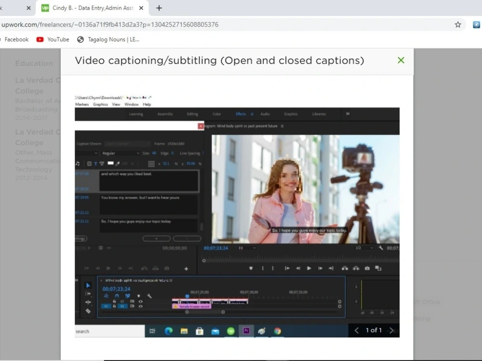Image resolution: width=482 pixels, height=361 pixels.
Task: Export frame with the camera icon
Action: 367,268
